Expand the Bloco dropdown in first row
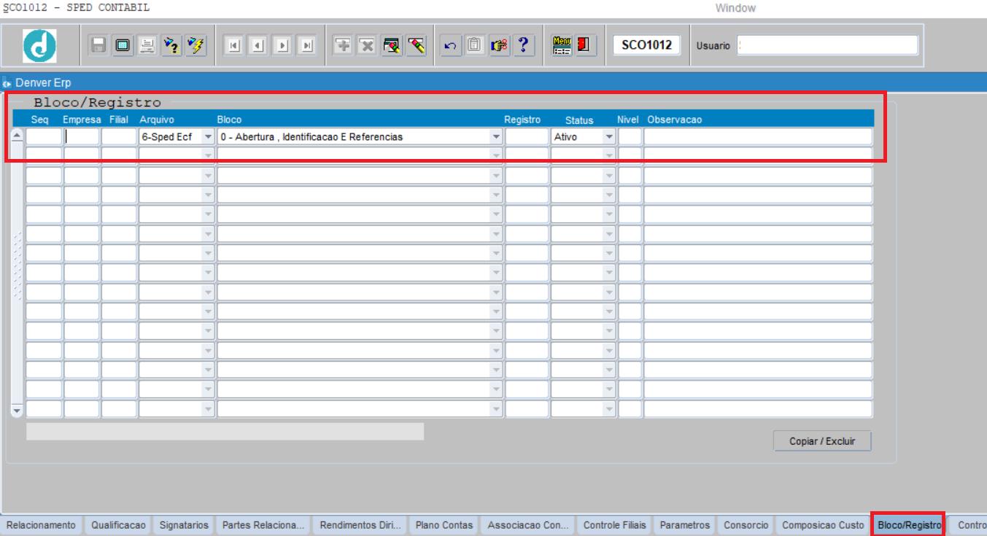Viewport: 987px width, 536px height. pos(496,137)
